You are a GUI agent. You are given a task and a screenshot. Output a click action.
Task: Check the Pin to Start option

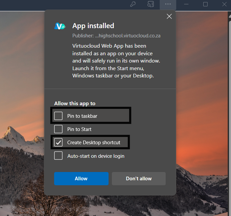58,129
